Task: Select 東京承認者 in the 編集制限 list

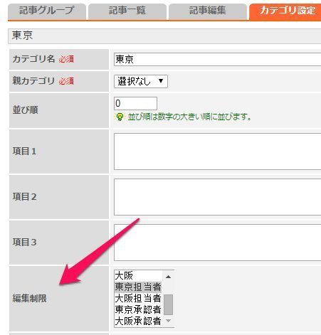Action: 138,309
